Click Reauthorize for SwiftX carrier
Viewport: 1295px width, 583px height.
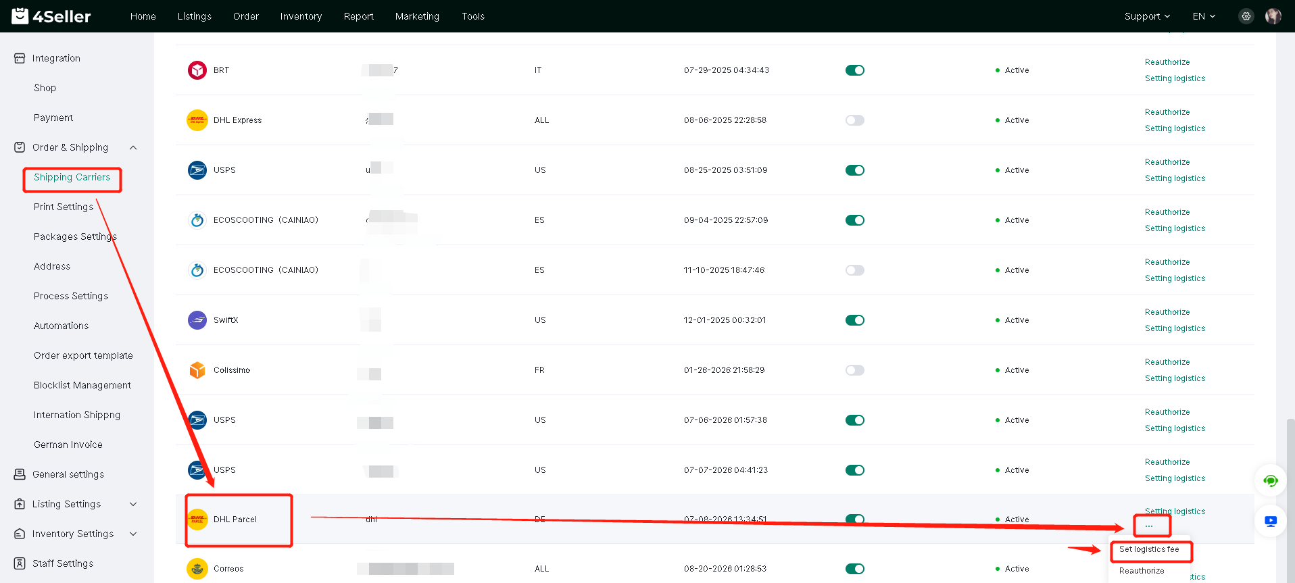pos(1167,312)
